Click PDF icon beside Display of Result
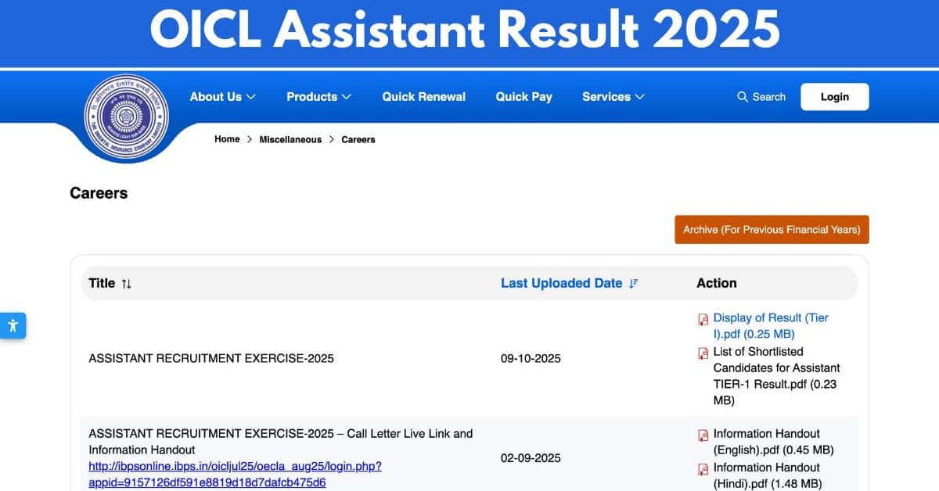Screen dimensions: 939x491 click(x=703, y=319)
